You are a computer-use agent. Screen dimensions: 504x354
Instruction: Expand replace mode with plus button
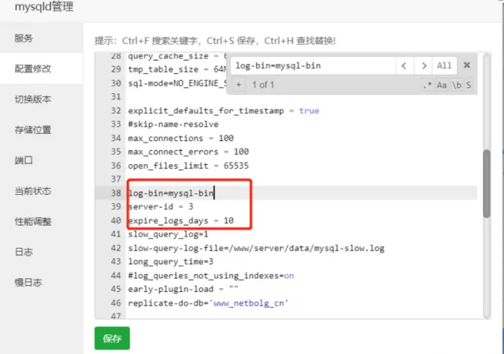click(238, 85)
